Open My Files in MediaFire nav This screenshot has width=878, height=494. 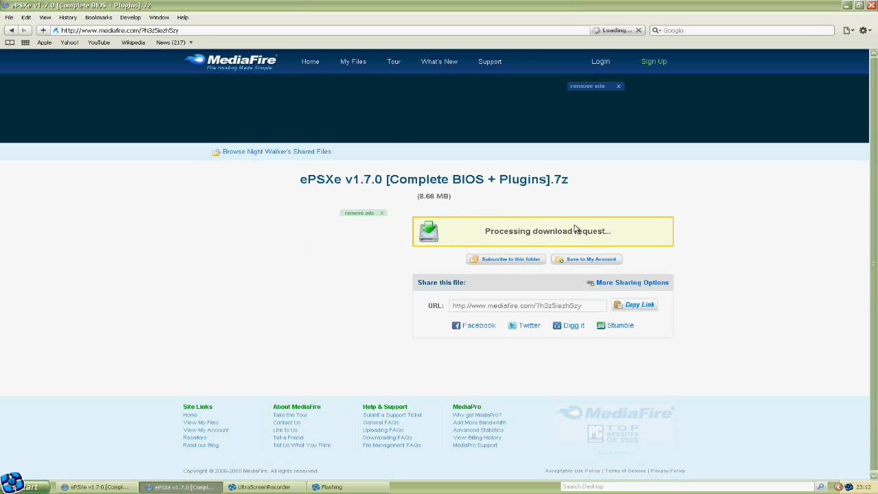353,62
